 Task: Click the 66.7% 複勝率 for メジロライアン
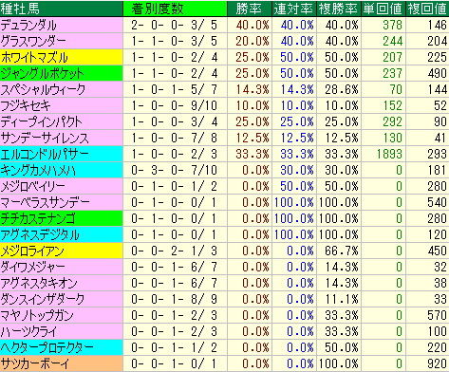pos(342,251)
